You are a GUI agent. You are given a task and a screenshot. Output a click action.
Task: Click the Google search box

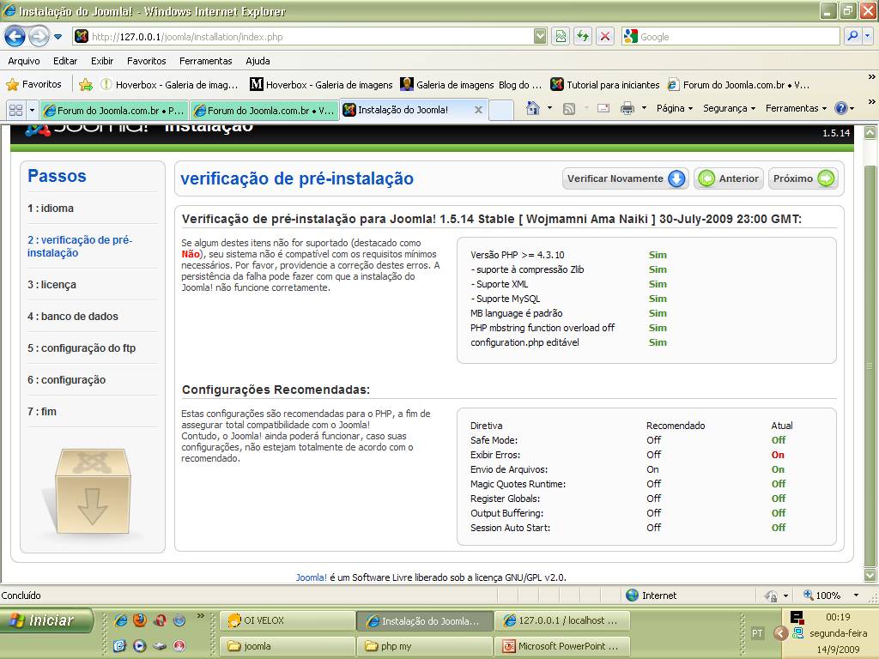click(x=730, y=37)
